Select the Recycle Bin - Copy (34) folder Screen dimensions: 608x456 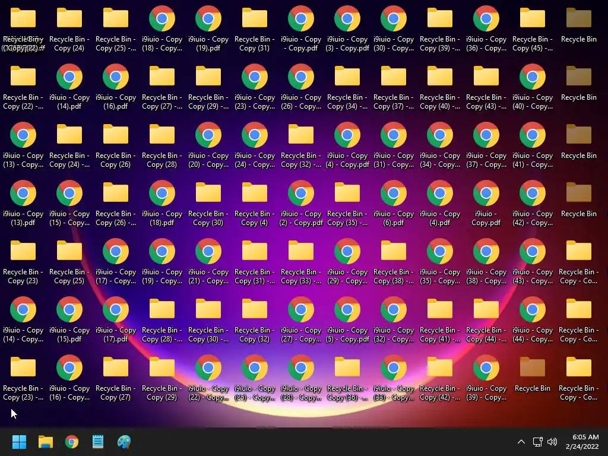[x=347, y=87]
